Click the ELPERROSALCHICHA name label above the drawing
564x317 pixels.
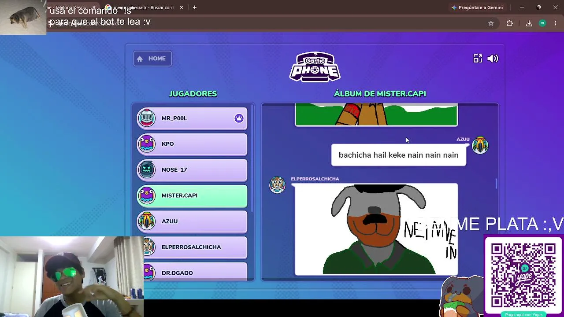[315, 179]
